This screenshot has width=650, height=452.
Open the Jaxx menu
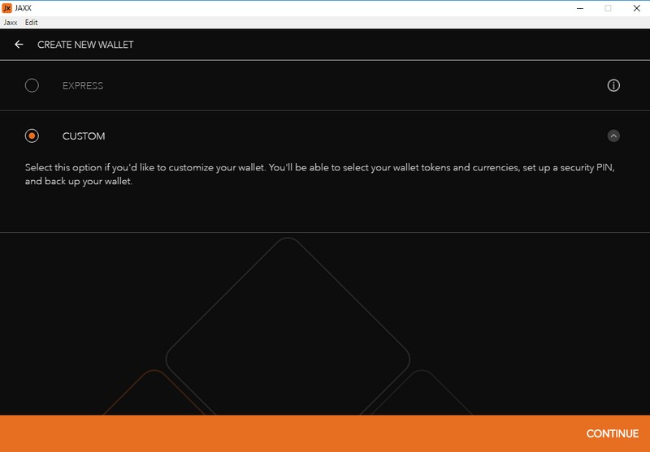[x=10, y=23]
